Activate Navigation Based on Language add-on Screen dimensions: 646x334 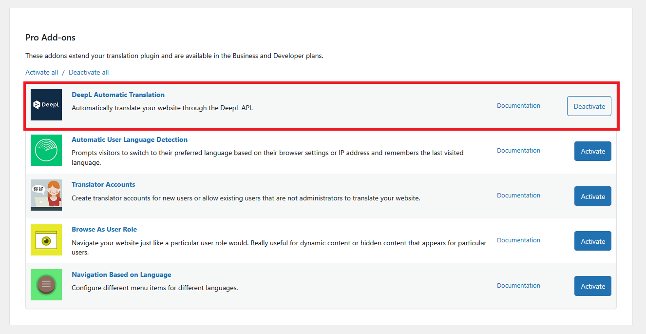593,286
